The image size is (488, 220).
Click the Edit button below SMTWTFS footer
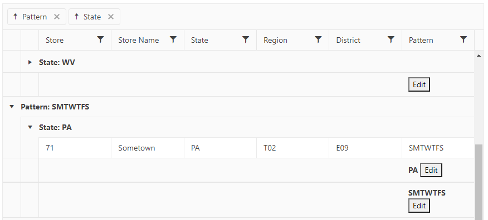pyautogui.click(x=419, y=206)
